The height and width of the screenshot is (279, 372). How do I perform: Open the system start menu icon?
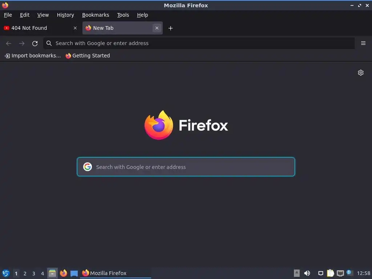(x=6, y=273)
